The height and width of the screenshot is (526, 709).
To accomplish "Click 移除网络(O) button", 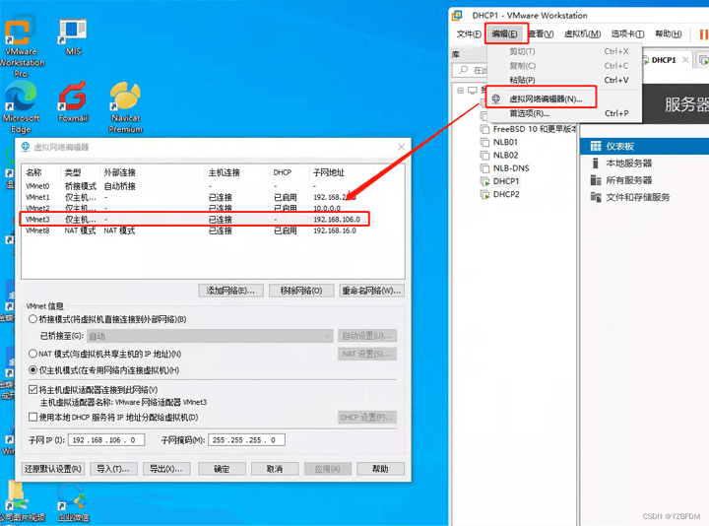I will [x=301, y=291].
